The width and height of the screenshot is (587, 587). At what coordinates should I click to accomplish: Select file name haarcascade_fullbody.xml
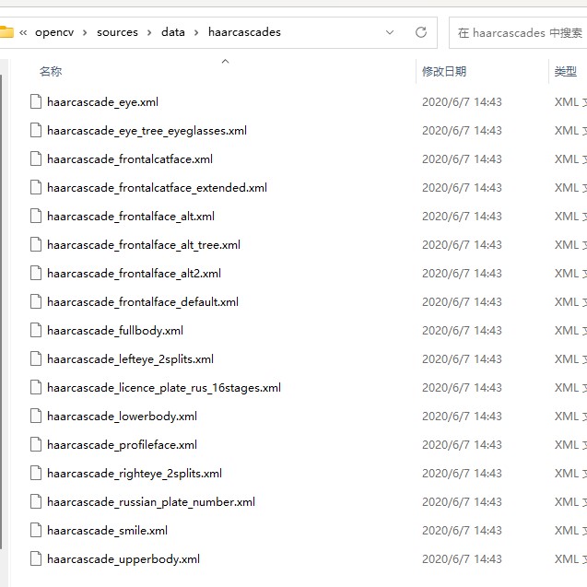(115, 331)
